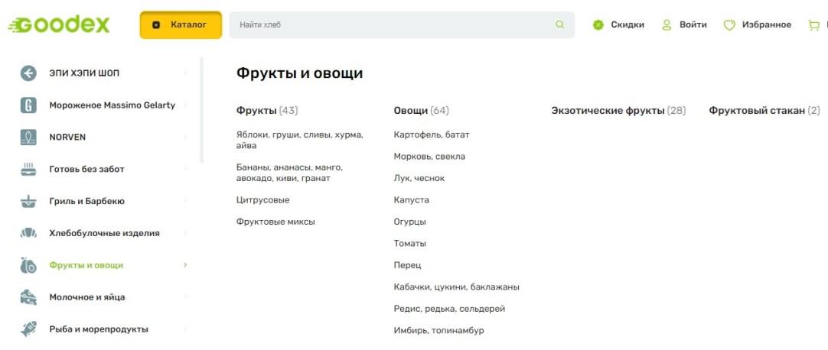
Task: Open the Капуста link
Action: 412,200
